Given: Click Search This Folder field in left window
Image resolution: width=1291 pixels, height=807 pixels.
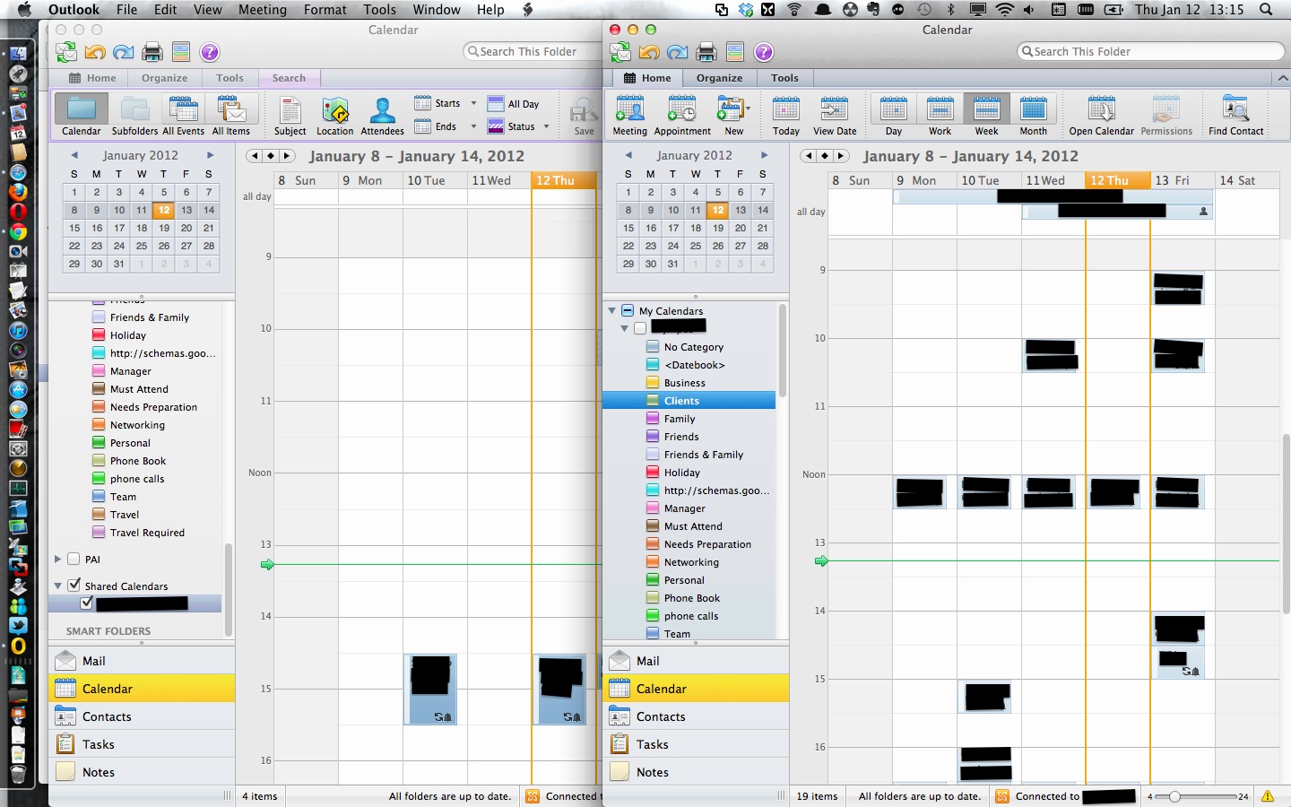Looking at the screenshot, I should [533, 51].
